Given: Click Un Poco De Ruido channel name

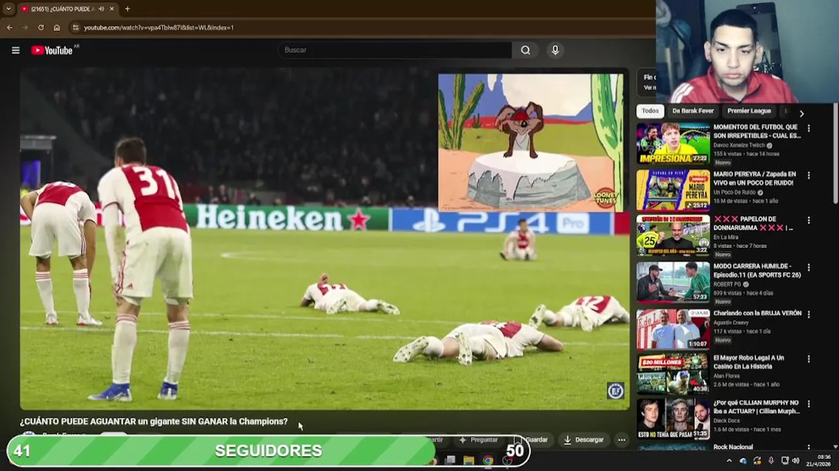Looking at the screenshot, I should 734,192.
